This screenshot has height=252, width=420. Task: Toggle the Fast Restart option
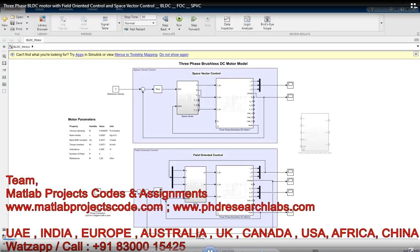[x=135, y=29]
